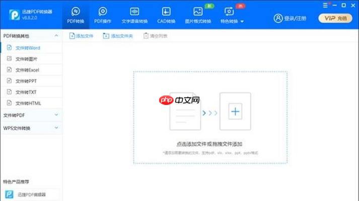Click the source document illustration

pyautogui.click(x=185, y=112)
